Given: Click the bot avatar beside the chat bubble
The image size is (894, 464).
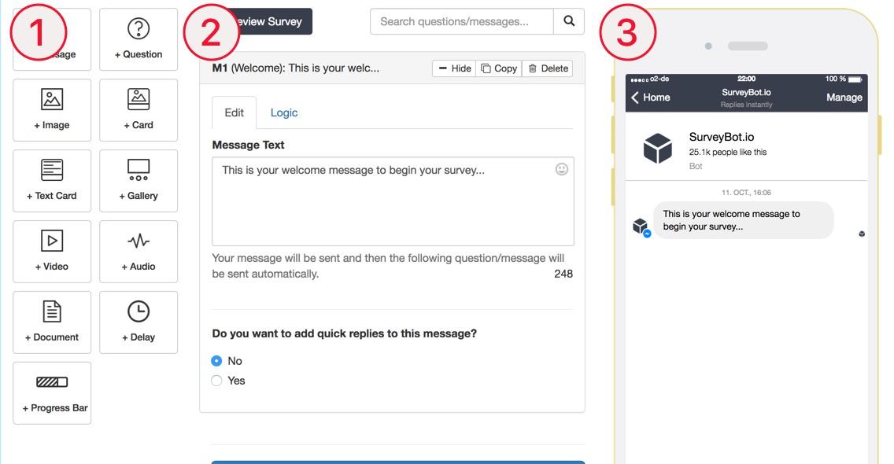Looking at the screenshot, I should [641, 226].
